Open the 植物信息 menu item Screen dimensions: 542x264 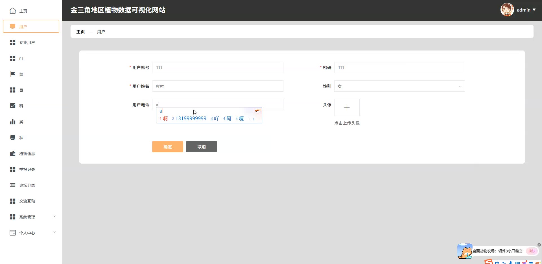31,154
